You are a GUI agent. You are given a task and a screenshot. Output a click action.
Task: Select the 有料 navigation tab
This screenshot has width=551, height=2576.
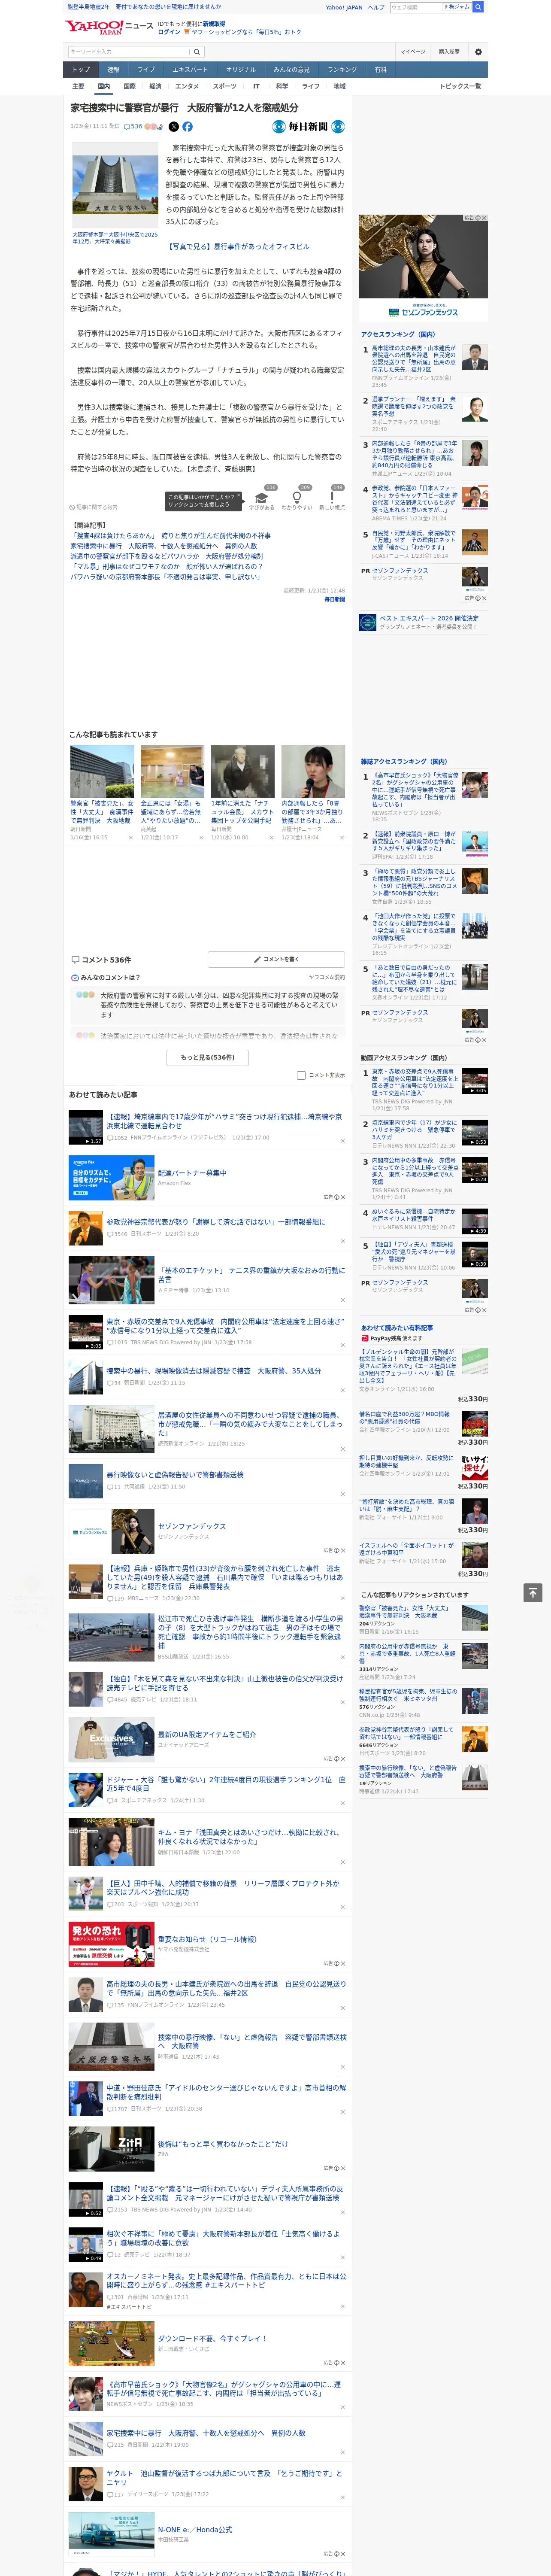[x=381, y=70]
